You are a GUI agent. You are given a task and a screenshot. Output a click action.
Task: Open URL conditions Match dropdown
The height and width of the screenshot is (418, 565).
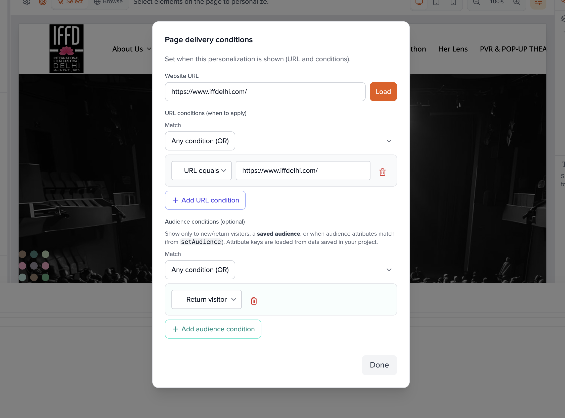click(x=281, y=141)
